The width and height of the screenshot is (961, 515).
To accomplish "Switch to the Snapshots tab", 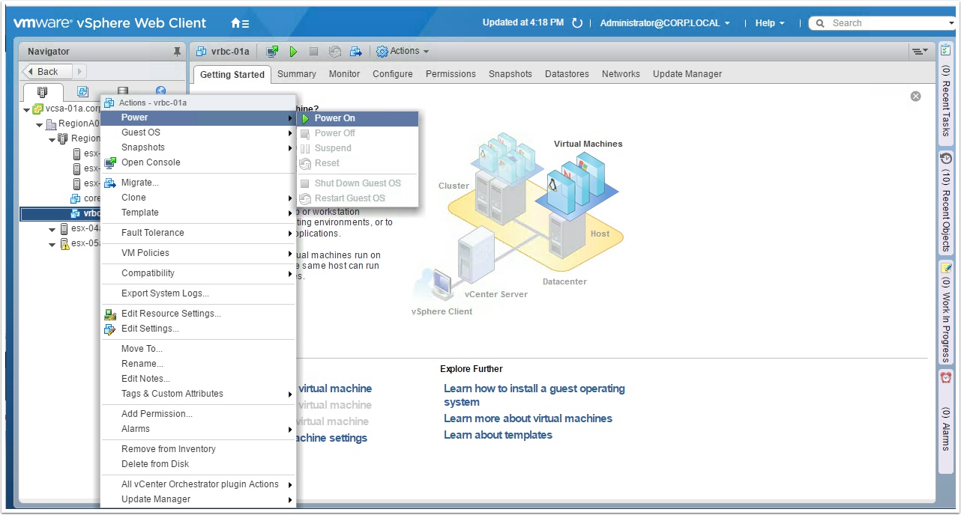I will coord(510,74).
